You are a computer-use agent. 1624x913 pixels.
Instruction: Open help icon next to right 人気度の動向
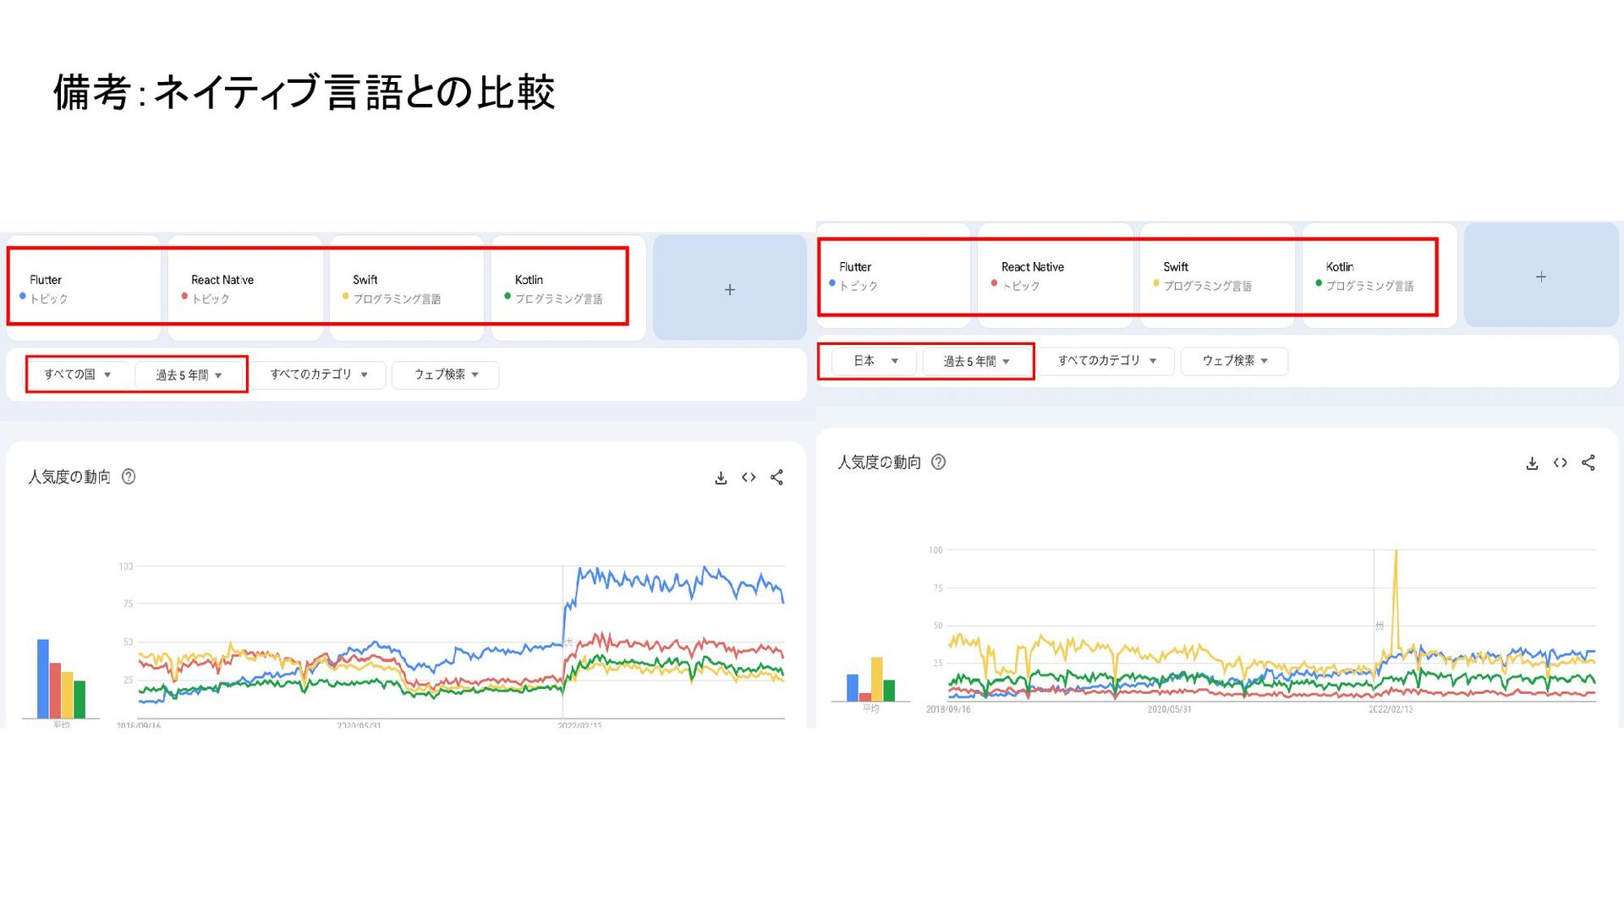click(x=939, y=462)
